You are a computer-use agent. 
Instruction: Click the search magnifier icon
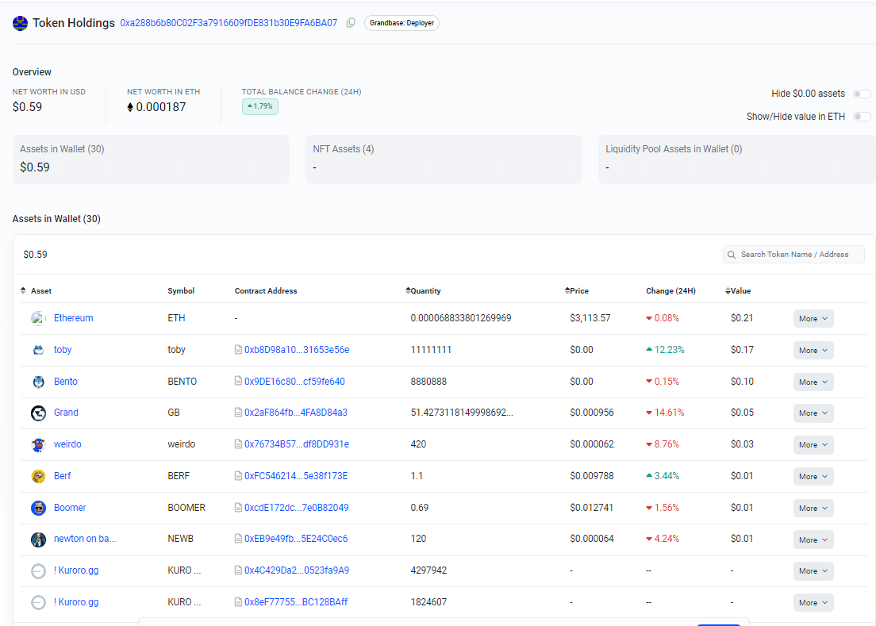pos(732,255)
